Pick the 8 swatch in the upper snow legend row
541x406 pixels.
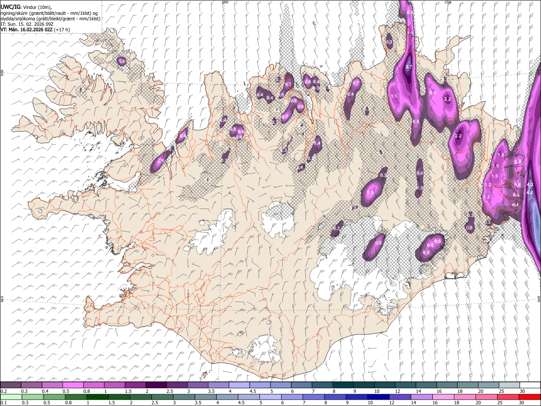(343, 385)
